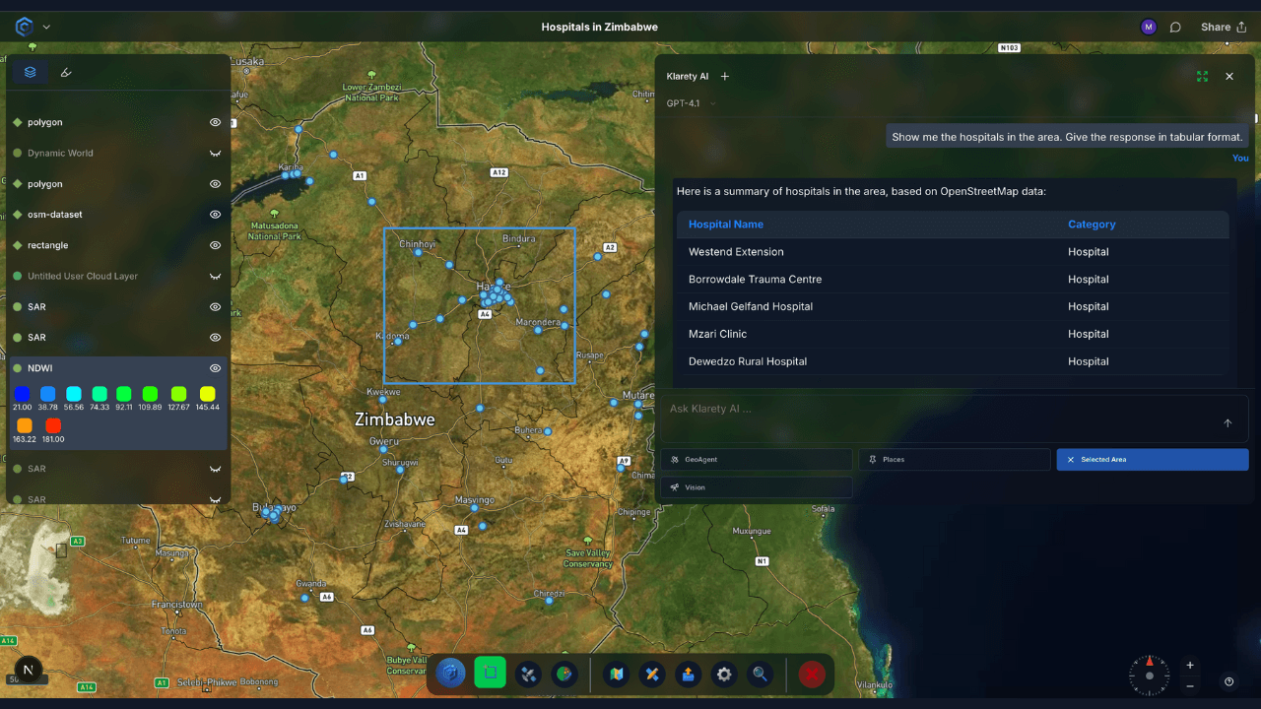
Task: Click the Share button
Action: [1223, 28]
